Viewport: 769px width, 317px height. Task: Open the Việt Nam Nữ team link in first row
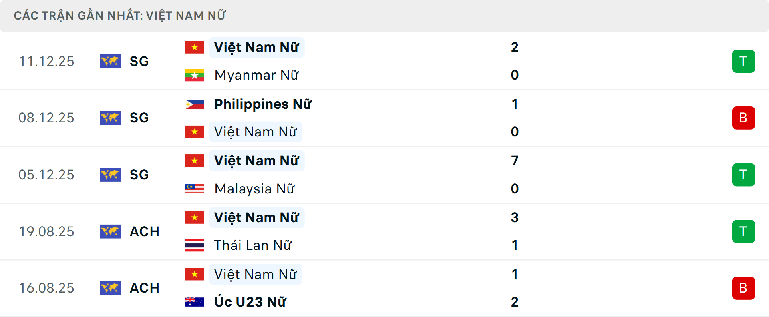tap(256, 47)
